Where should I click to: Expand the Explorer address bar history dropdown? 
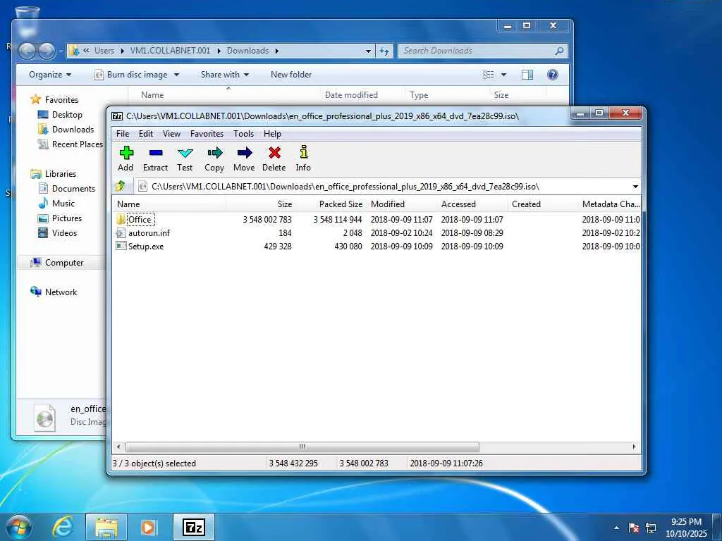point(368,51)
